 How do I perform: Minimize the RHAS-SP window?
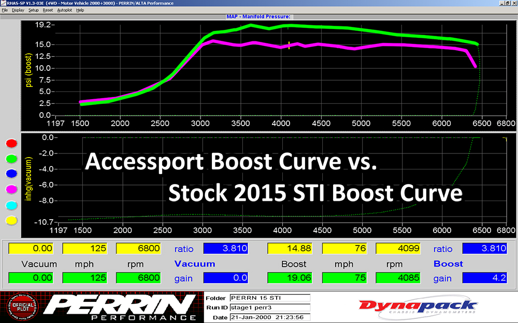pos(502,3)
